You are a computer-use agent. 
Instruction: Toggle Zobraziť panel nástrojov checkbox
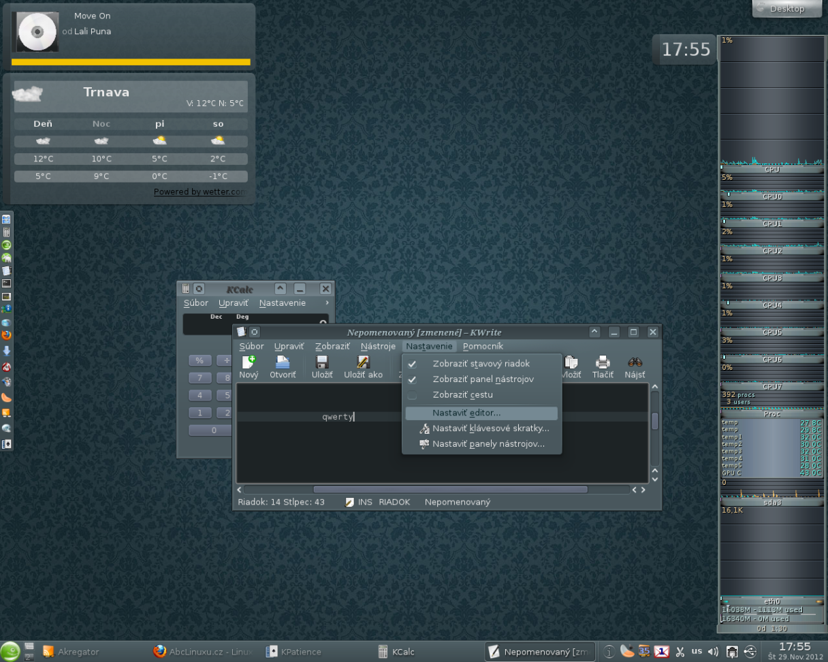[x=412, y=379]
